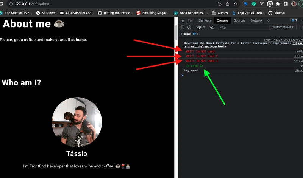303x178 pixels.
Task: Click the live expression eye icon
Action: coord(212,27)
